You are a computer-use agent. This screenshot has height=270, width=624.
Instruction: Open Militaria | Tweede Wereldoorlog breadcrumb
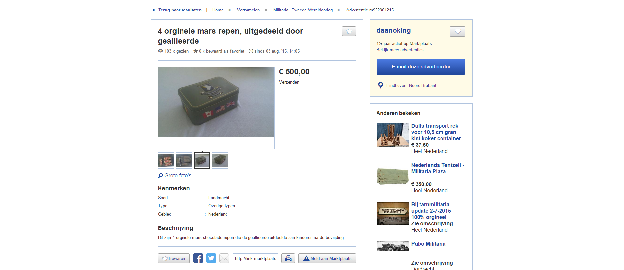[x=303, y=10]
